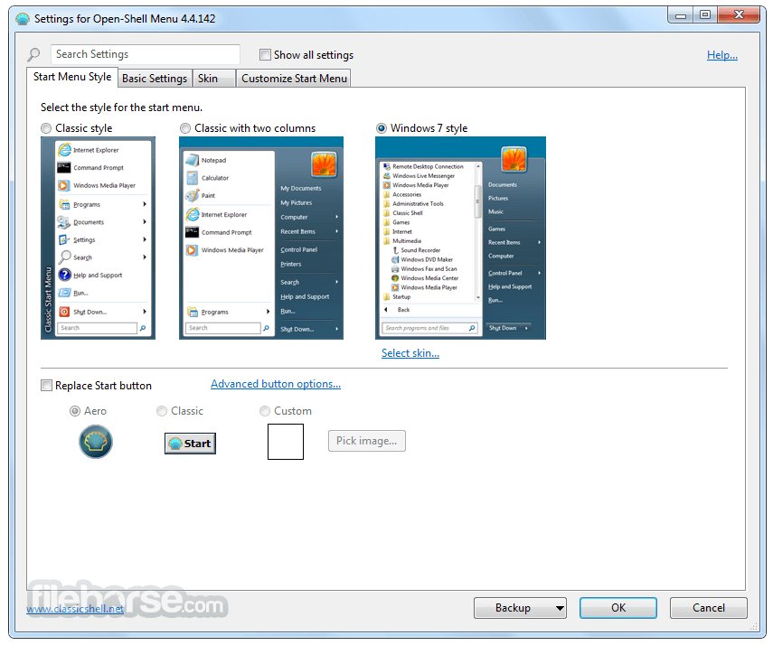This screenshot has width=773, height=645.
Task: Click the Sound Recorder icon in preview
Action: [395, 250]
